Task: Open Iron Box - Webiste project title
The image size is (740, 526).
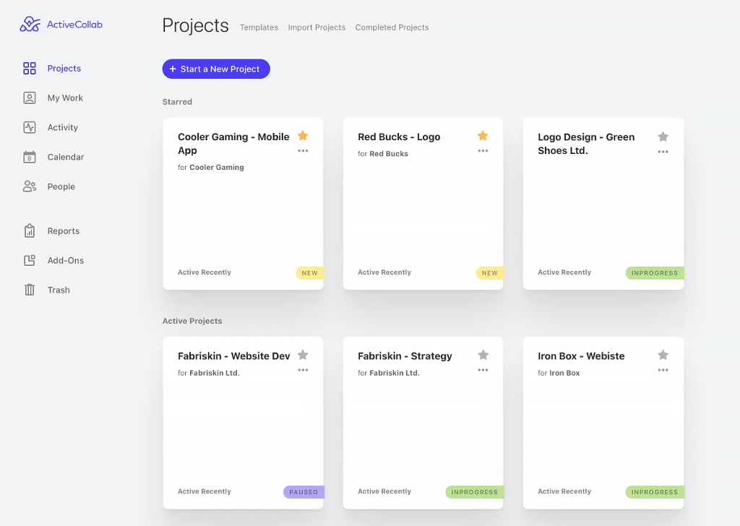Action: [x=581, y=355]
